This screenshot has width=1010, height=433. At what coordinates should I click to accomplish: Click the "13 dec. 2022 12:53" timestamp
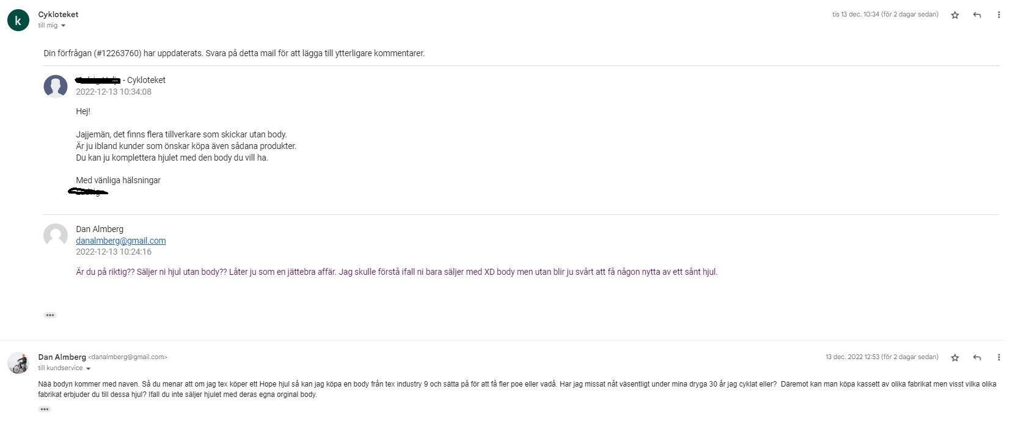click(x=882, y=357)
